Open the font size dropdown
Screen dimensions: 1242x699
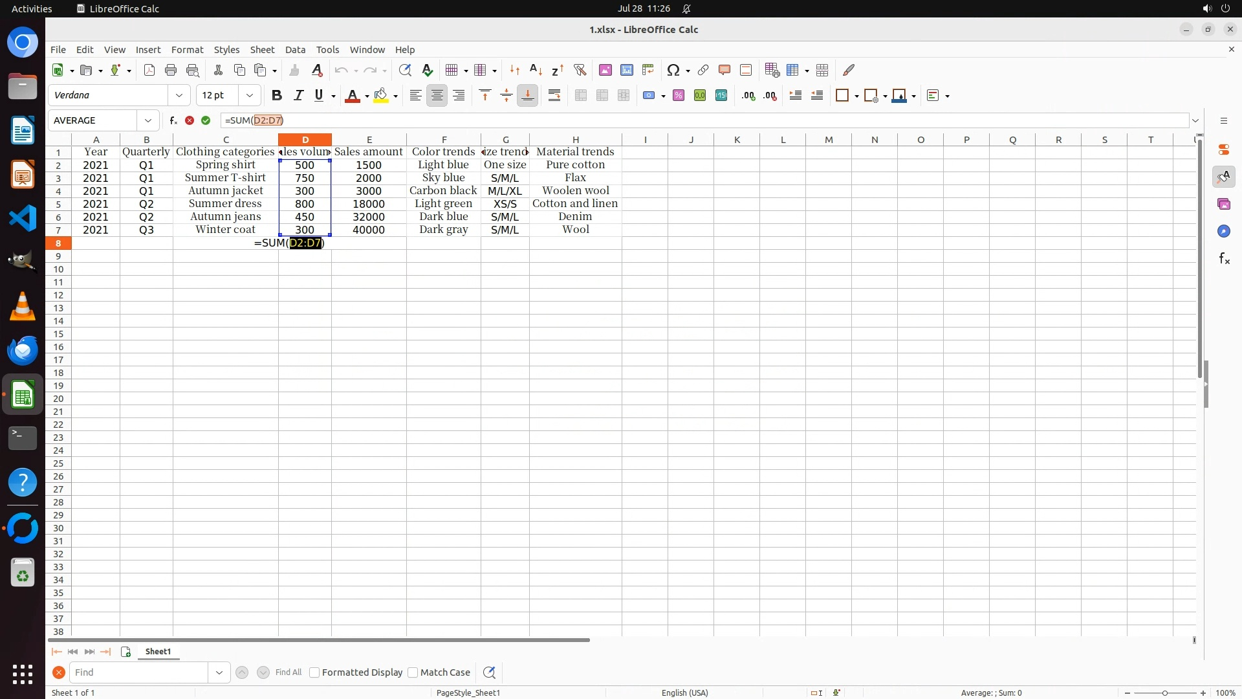tap(250, 96)
